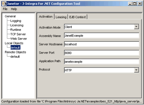This screenshot has height=105, width=144.
Task: Click the Application Path label
Action: click(x=50, y=61)
